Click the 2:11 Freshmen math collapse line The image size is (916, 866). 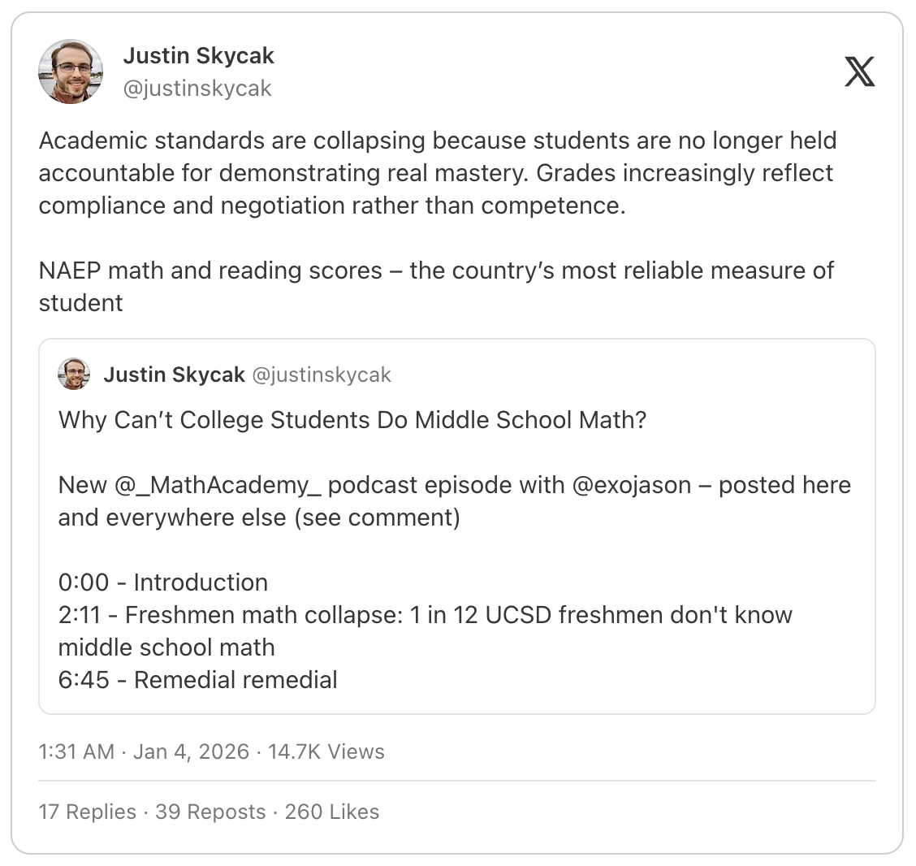click(426, 631)
